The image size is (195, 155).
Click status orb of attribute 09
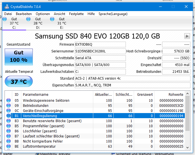(x=9, y=105)
